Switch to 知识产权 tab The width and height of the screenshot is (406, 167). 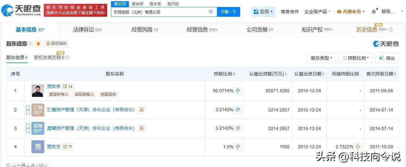[x=317, y=30]
